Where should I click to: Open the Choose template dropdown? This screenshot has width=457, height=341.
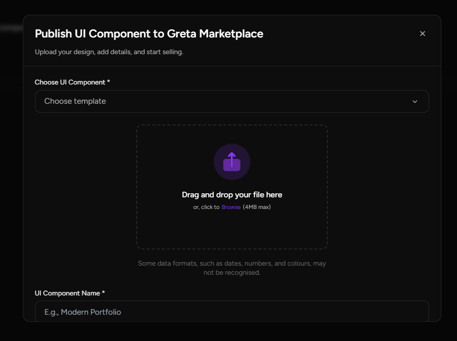pos(232,101)
